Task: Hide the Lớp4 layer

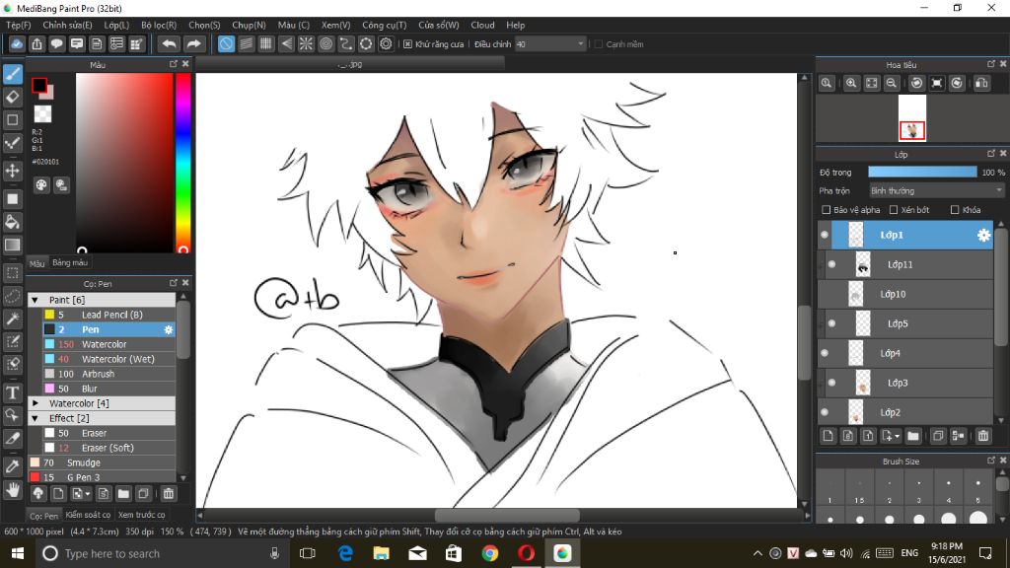Action: pyautogui.click(x=825, y=354)
